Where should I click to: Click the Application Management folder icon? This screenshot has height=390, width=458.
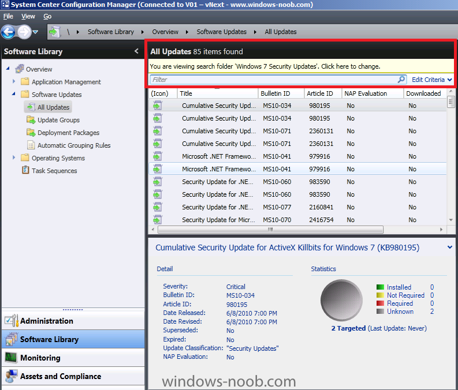(x=25, y=81)
